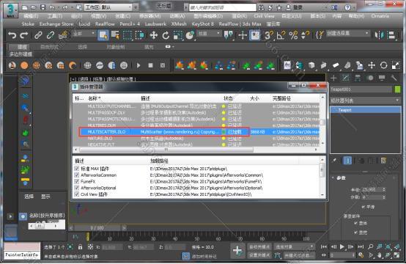Toggle the Civil View 插件 checkbox
The width and height of the screenshot is (406, 264).
point(76,194)
